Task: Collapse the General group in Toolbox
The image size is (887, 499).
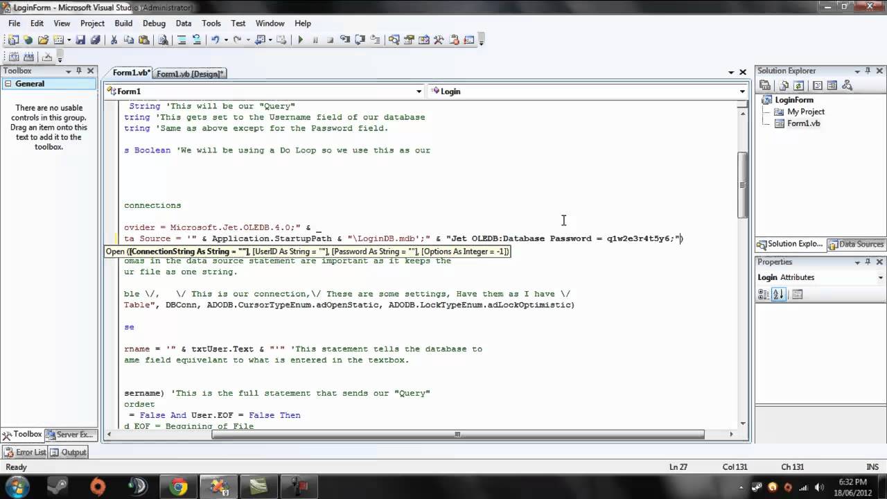Action: [x=8, y=84]
